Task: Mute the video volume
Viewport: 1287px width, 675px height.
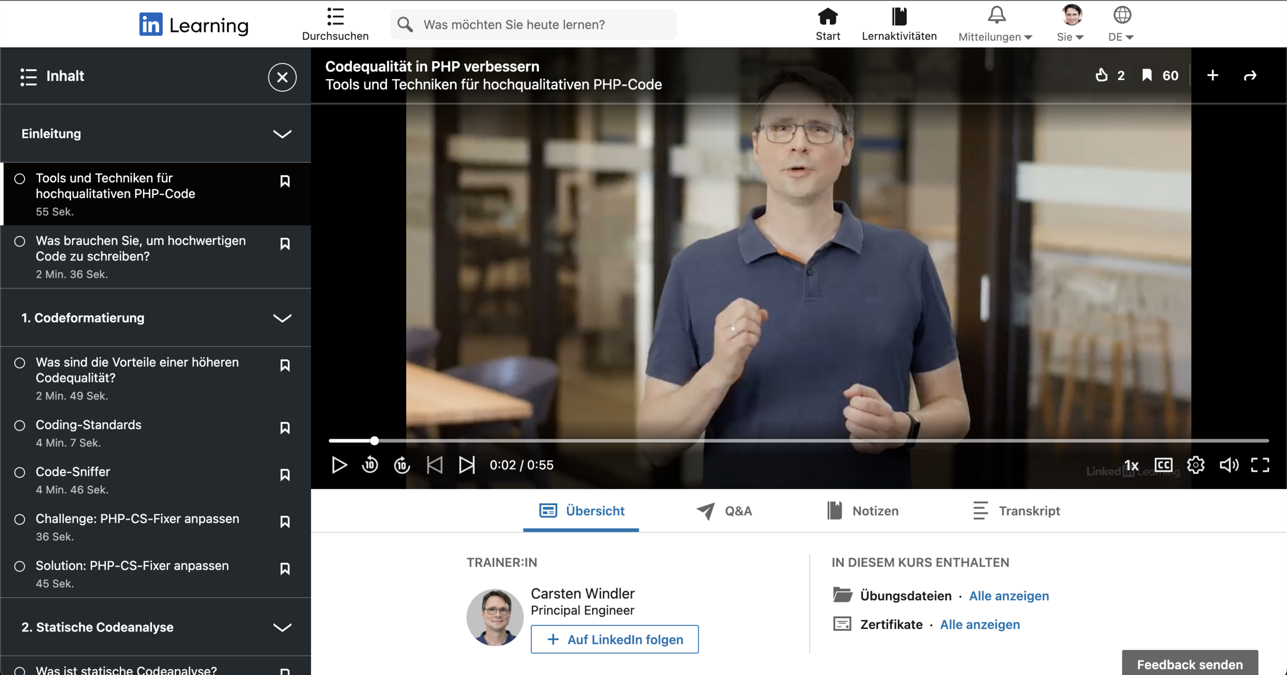Action: 1228,465
